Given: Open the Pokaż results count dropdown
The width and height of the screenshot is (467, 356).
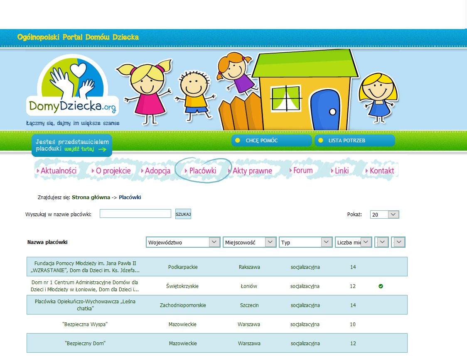Looking at the screenshot, I should pos(384,215).
